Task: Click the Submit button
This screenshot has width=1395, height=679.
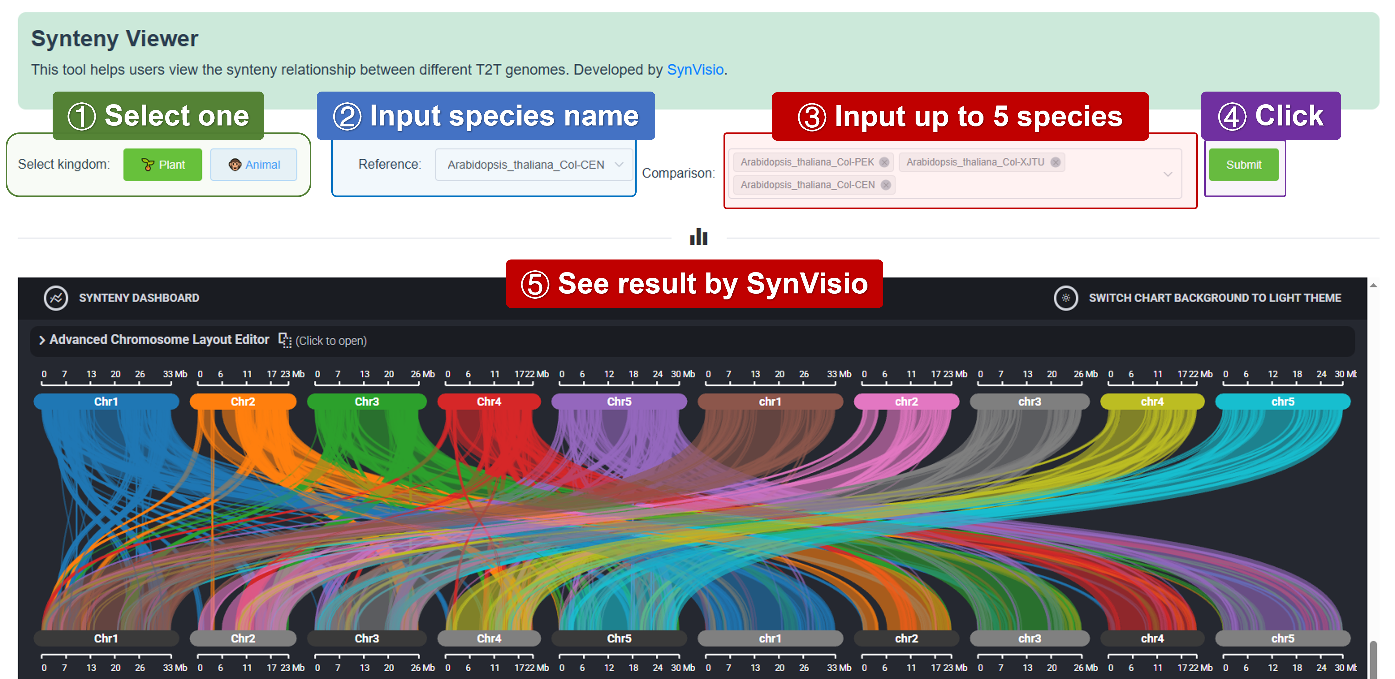Action: (1243, 165)
